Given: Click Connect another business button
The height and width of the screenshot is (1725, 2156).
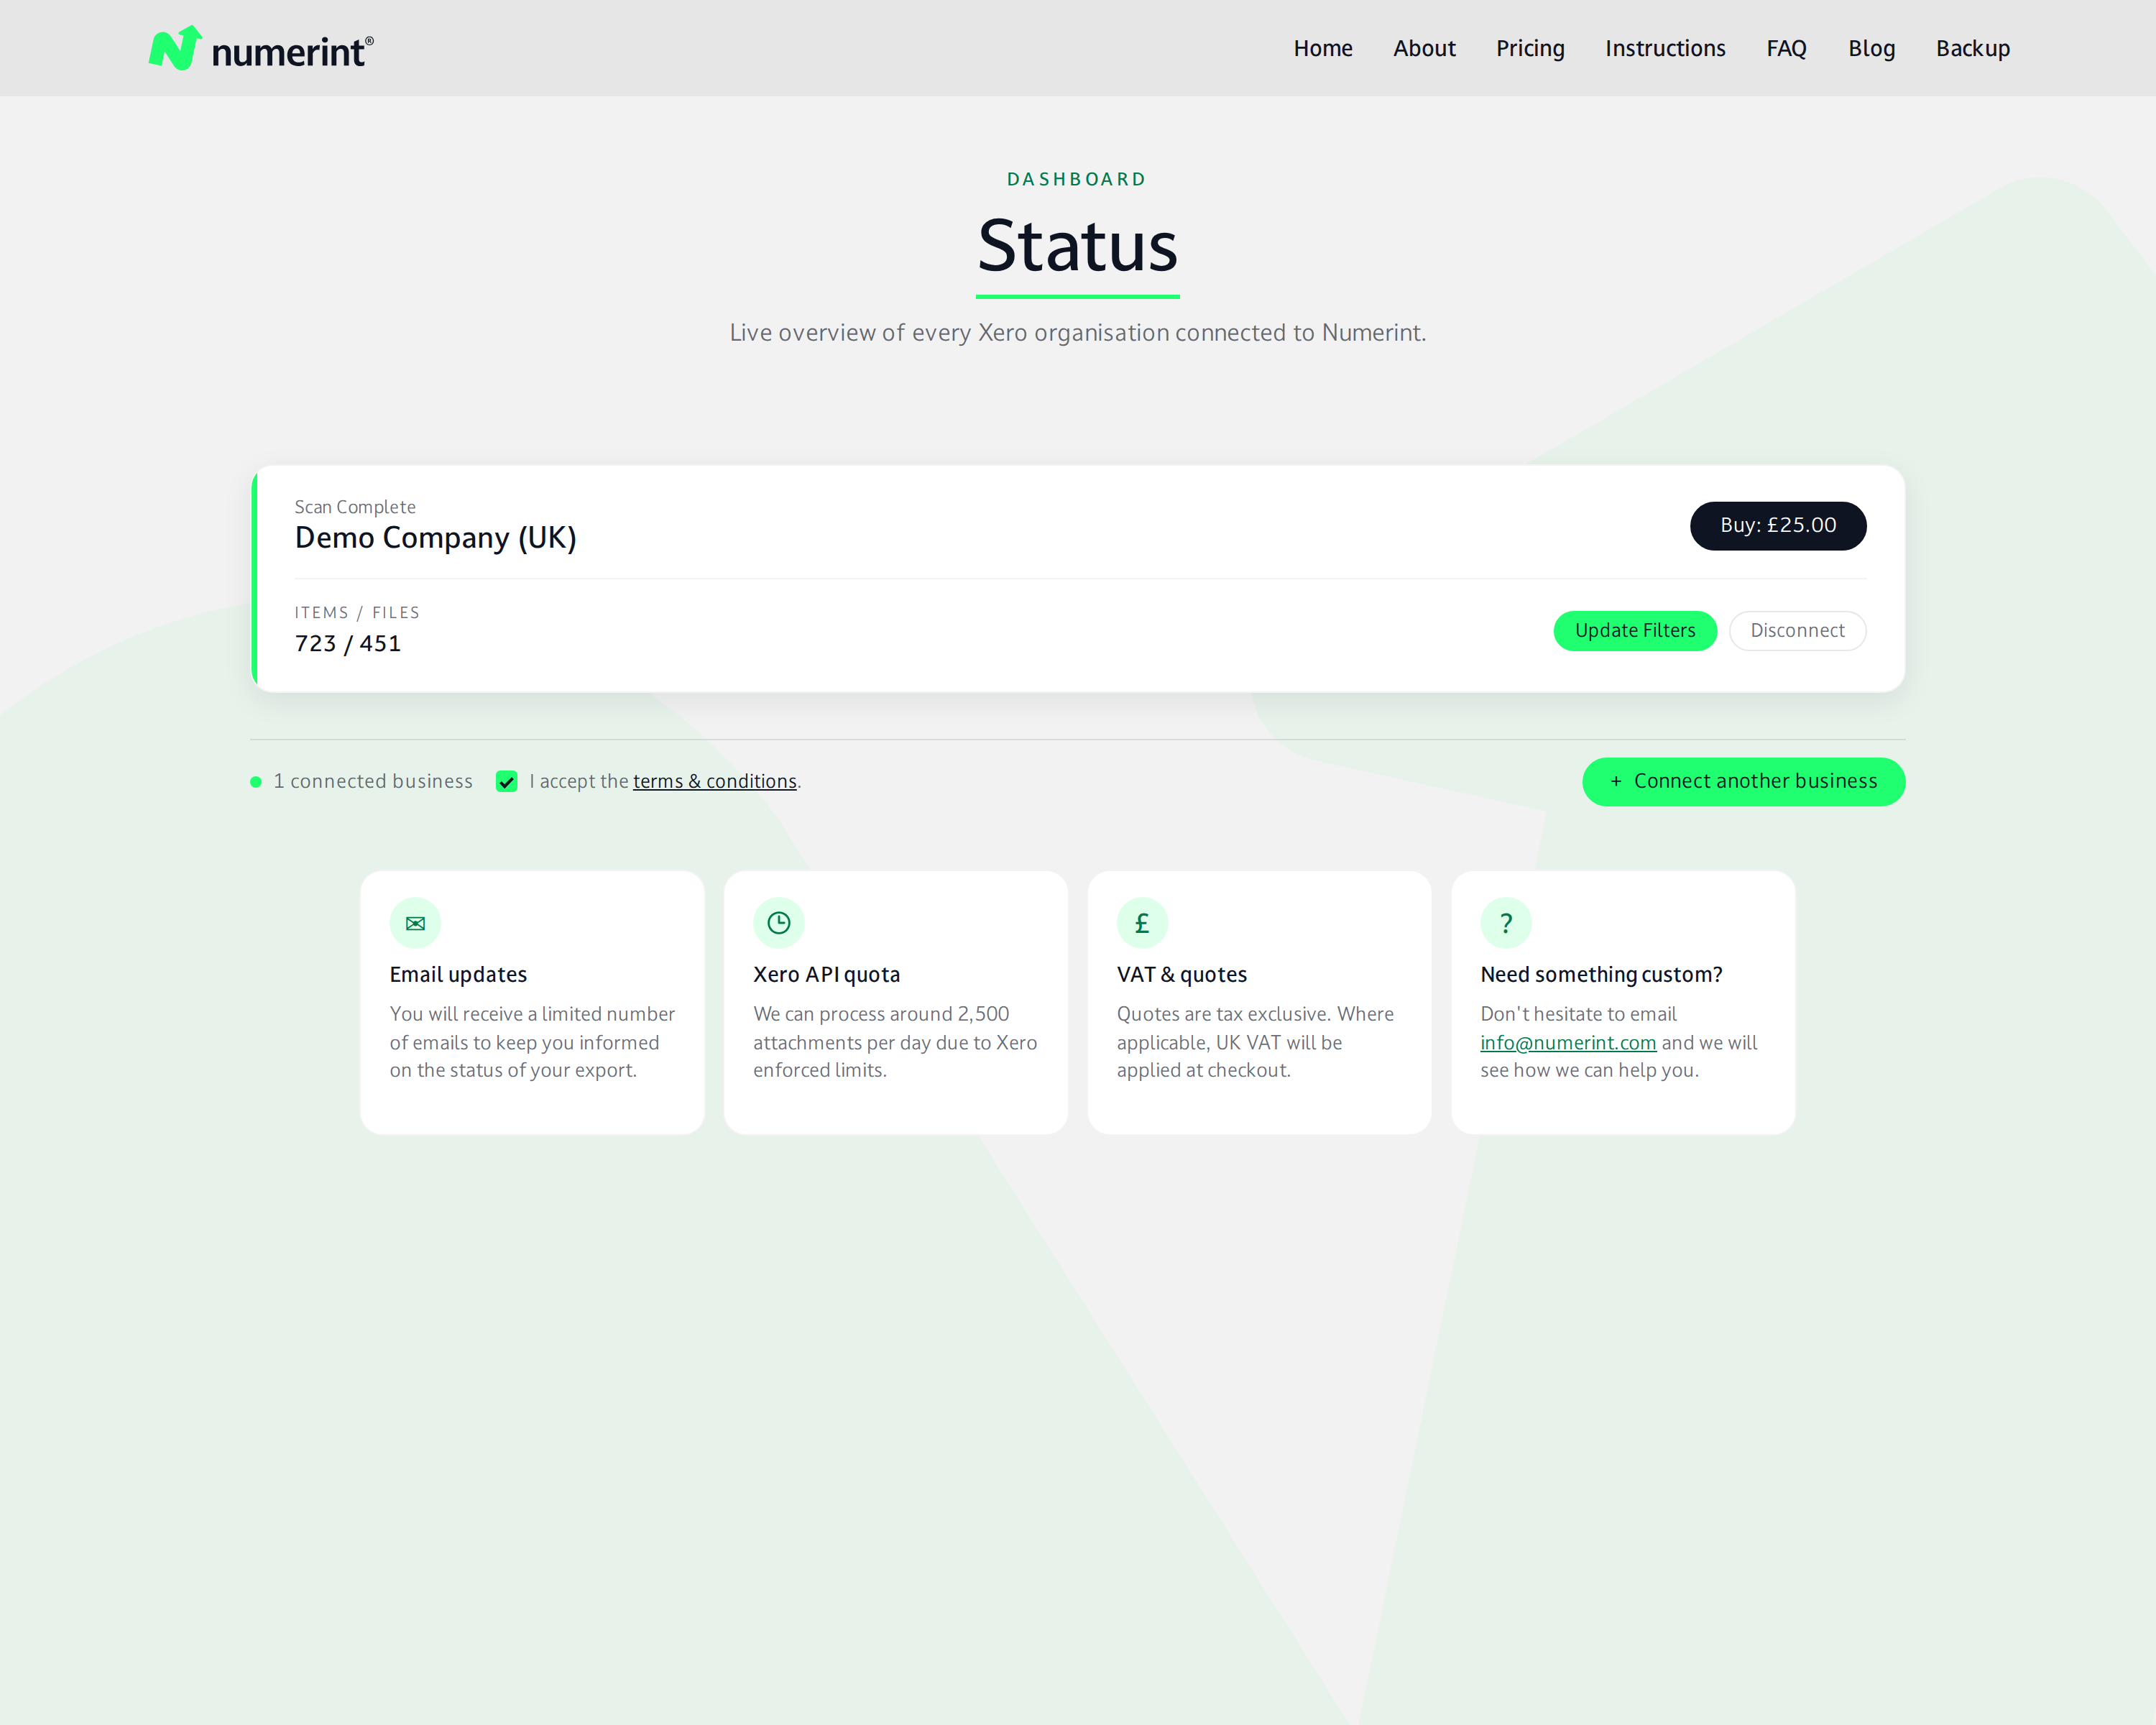Looking at the screenshot, I should pyautogui.click(x=1743, y=781).
